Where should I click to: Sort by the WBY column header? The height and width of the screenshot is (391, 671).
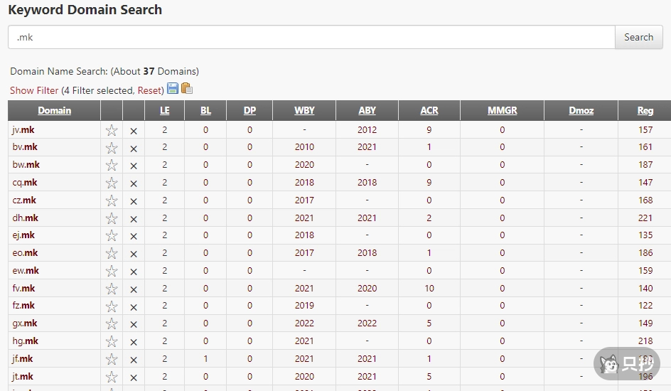pos(304,110)
